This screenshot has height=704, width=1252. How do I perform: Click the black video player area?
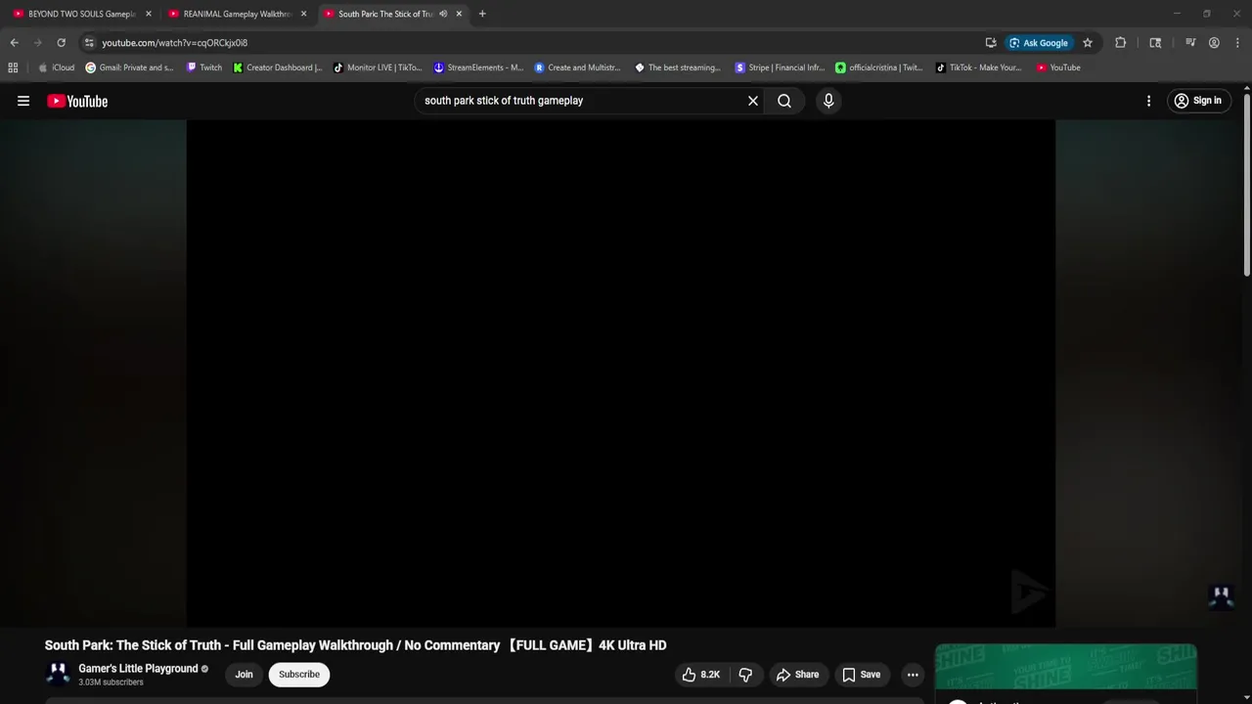point(621,373)
